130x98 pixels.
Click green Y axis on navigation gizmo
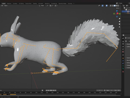pyautogui.click(x=120, y=14)
